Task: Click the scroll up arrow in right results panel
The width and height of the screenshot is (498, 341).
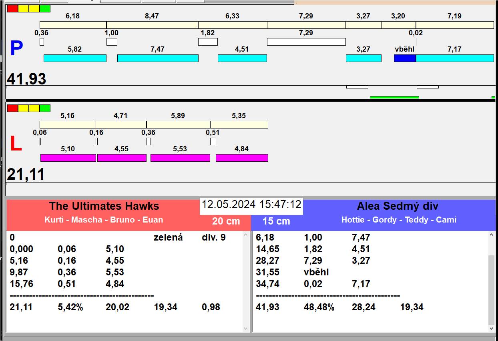Action: click(492, 236)
